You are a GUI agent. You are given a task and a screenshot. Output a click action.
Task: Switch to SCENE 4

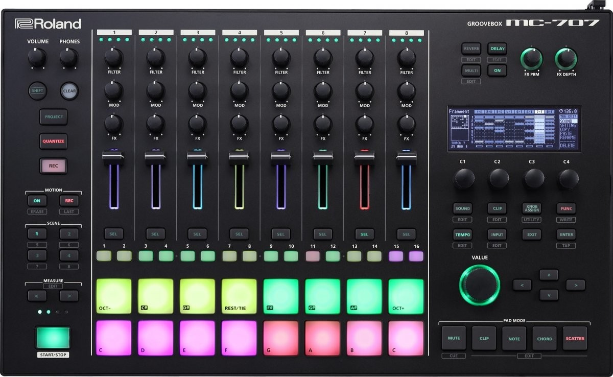coord(69,255)
